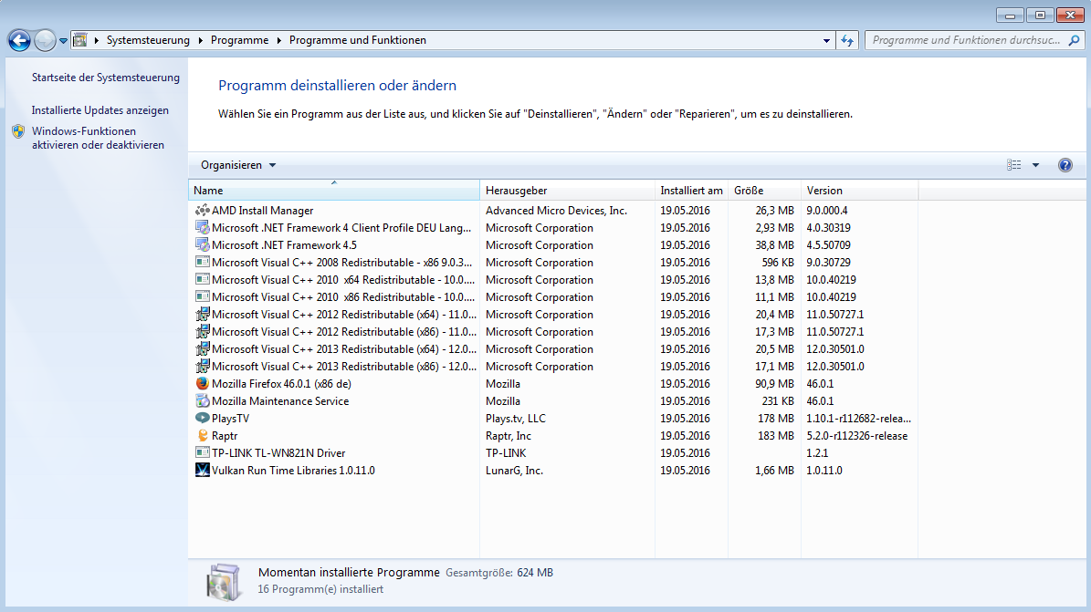
Task: Click the publisher LunarG, Inc.
Action: (x=514, y=470)
